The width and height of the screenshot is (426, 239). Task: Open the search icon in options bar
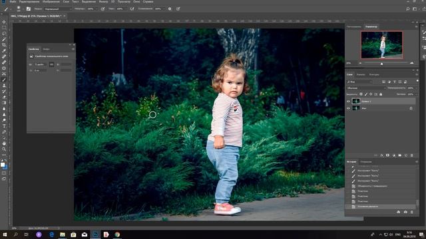point(407,9)
